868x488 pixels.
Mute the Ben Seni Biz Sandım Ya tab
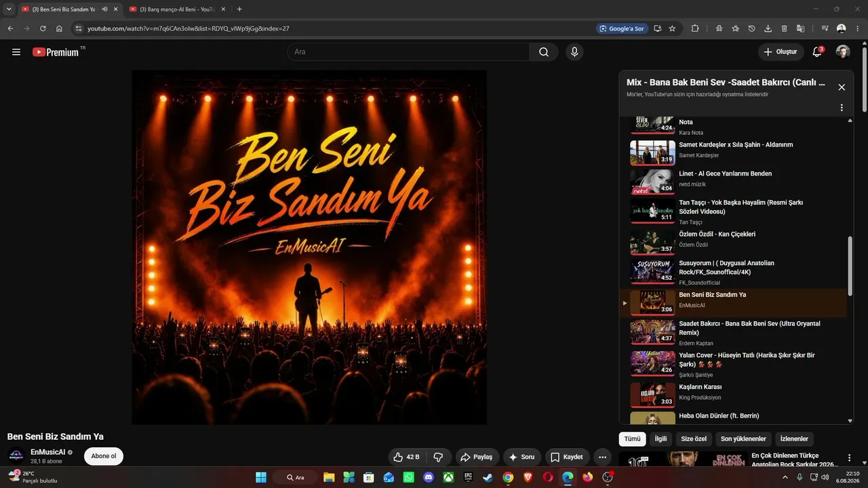[104, 9]
